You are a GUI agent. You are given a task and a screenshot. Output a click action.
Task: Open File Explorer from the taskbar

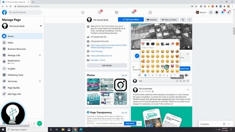pos(63,129)
